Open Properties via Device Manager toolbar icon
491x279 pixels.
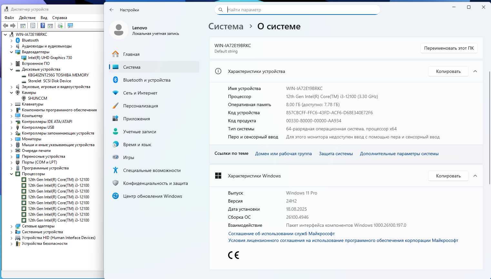[x=33, y=25]
